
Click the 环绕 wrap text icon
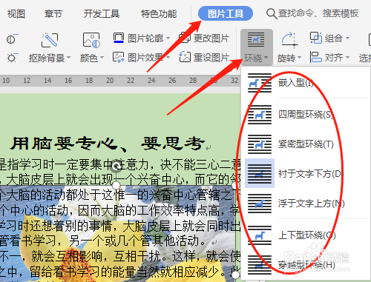256,39
